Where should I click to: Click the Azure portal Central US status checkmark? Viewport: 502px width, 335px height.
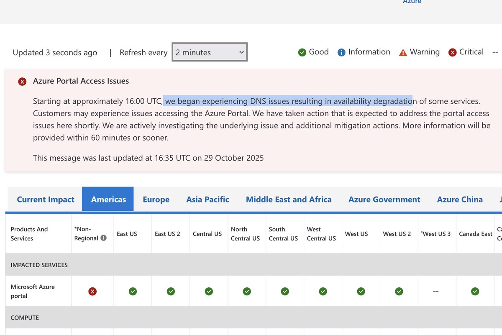pyautogui.click(x=209, y=291)
